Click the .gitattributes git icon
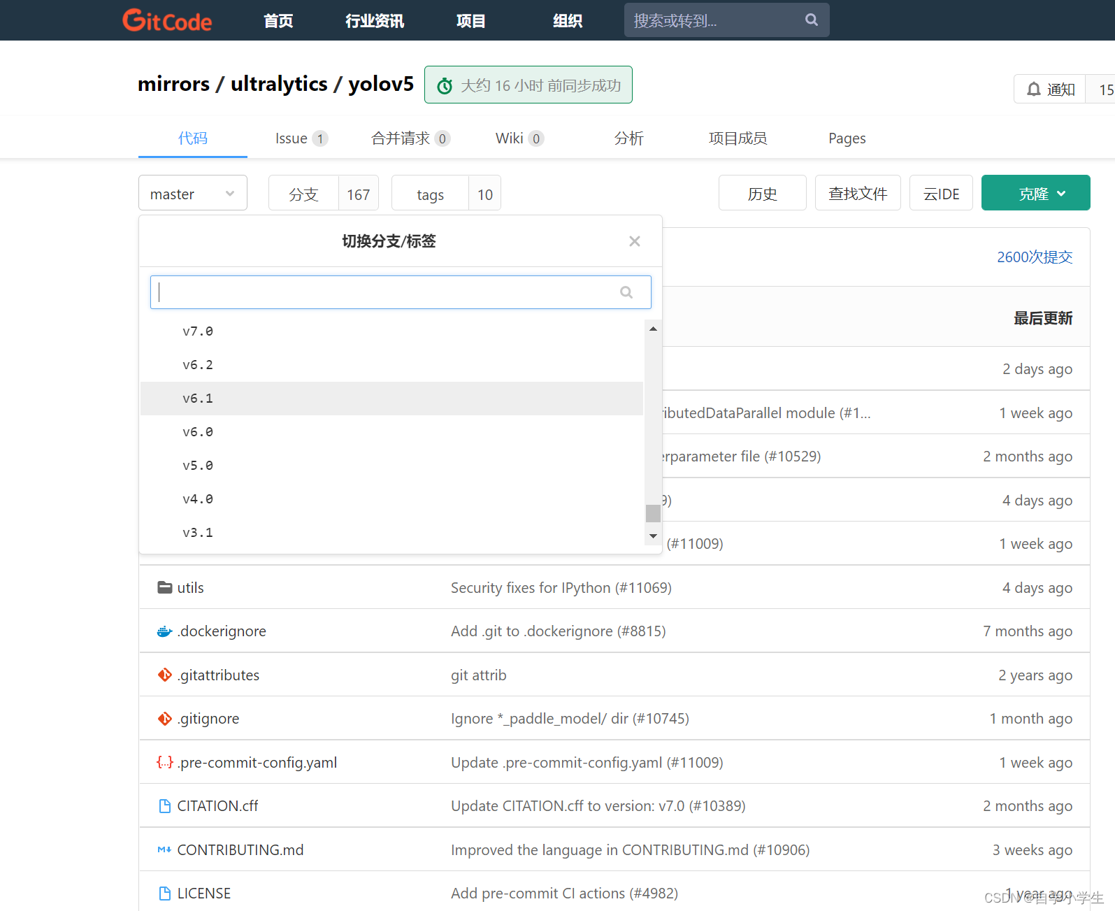 (165, 675)
